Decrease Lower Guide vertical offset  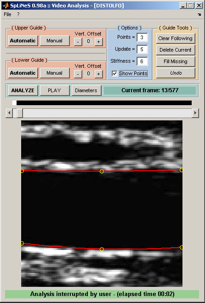pyautogui.click(x=78, y=74)
